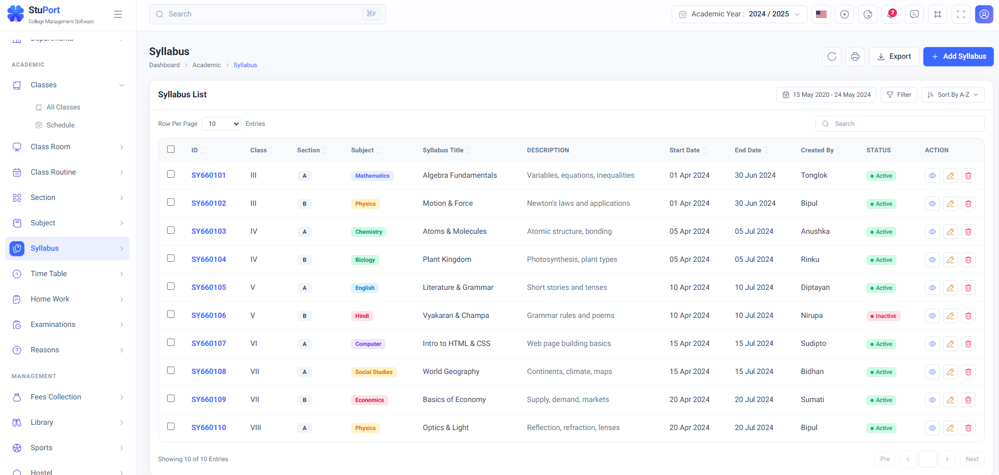View details eye icon for SY660105
Image resolution: width=999 pixels, height=475 pixels.
click(932, 288)
